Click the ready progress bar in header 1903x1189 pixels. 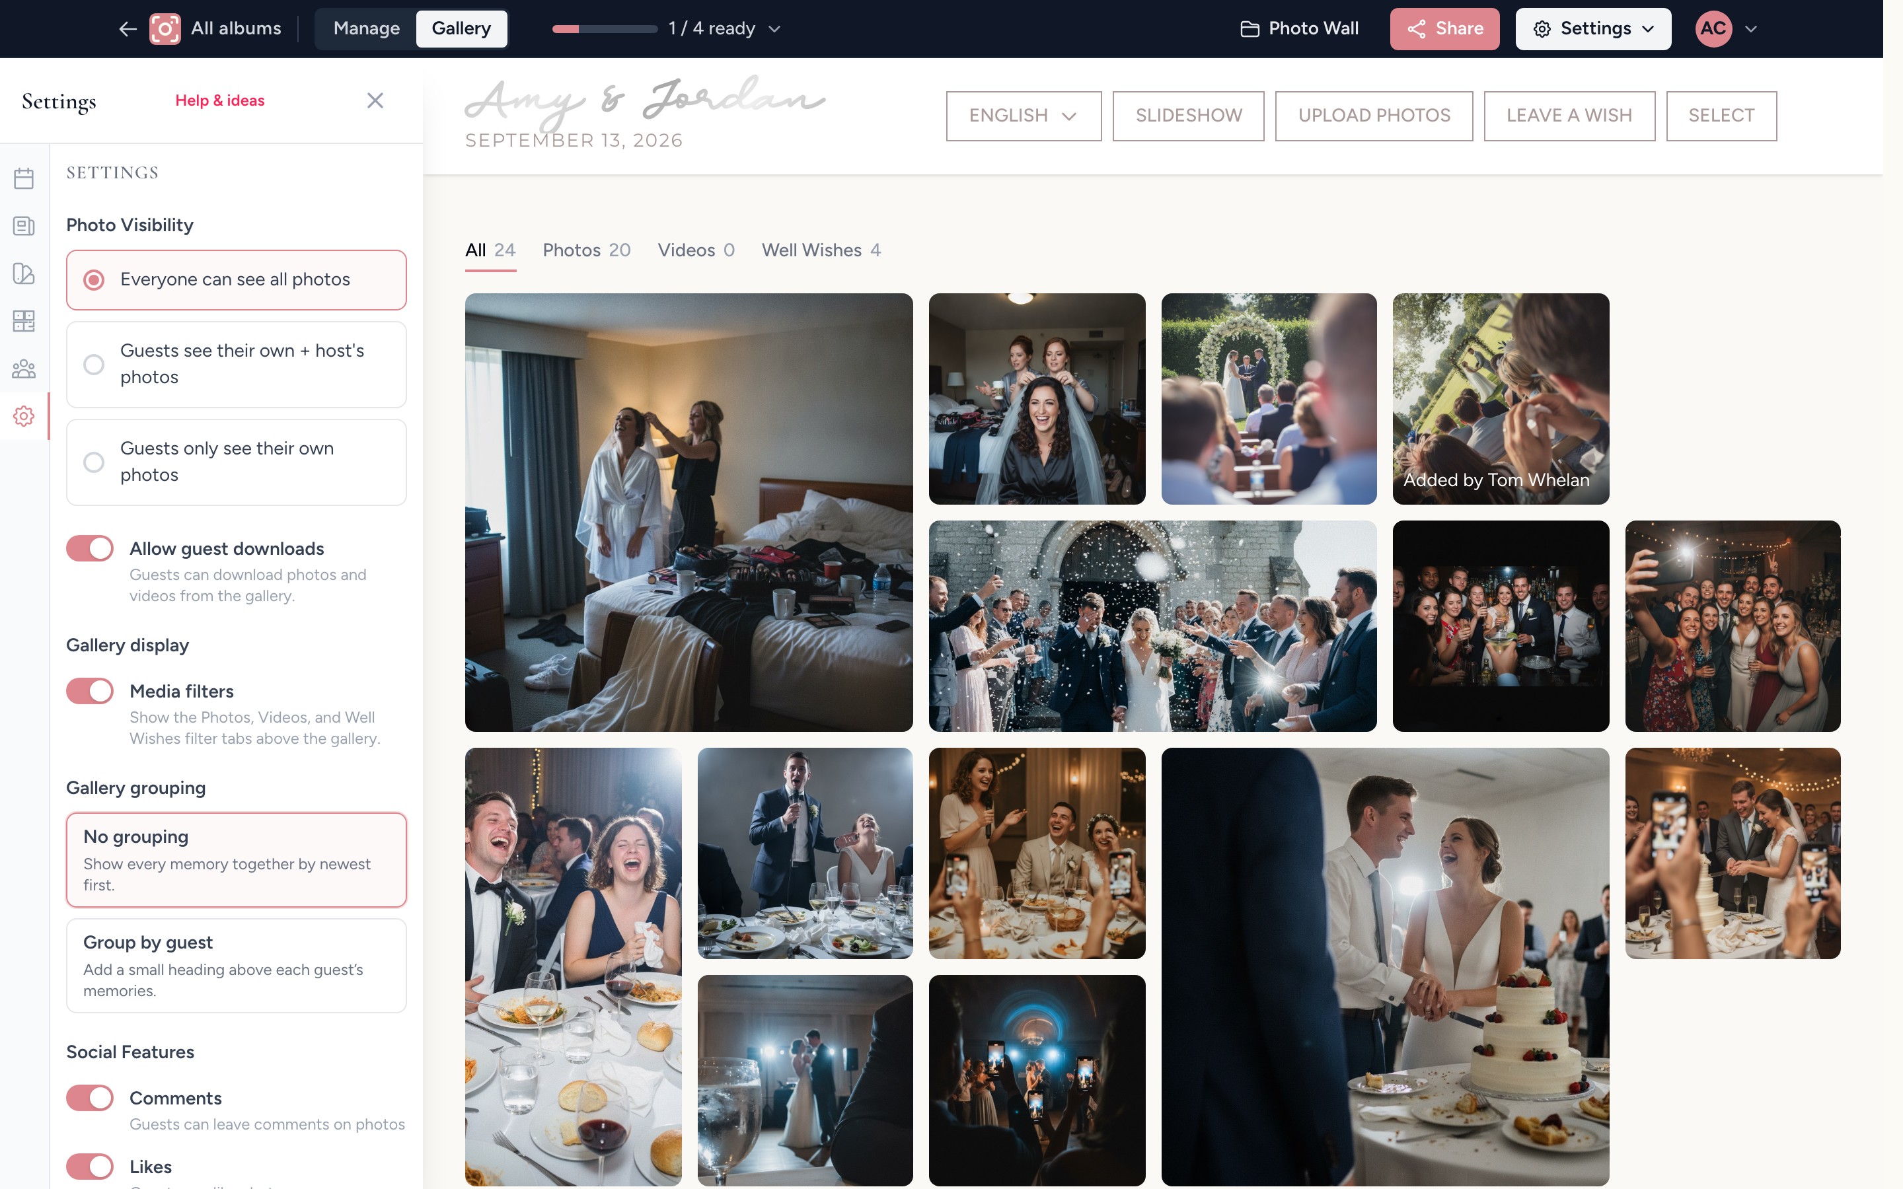604,29
